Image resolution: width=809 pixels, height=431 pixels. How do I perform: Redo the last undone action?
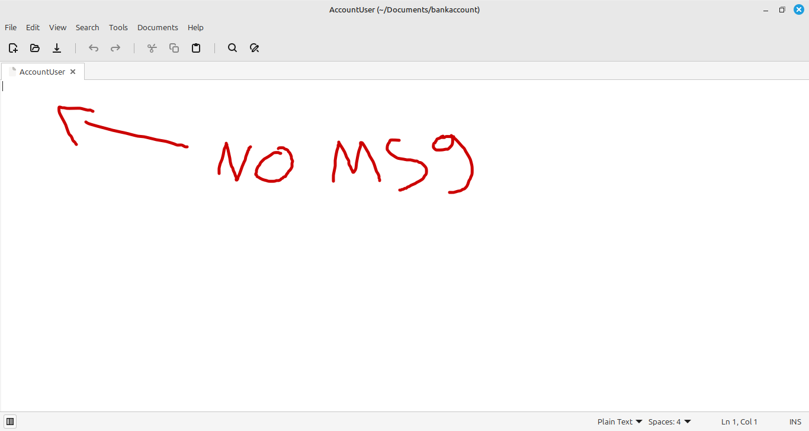115,48
